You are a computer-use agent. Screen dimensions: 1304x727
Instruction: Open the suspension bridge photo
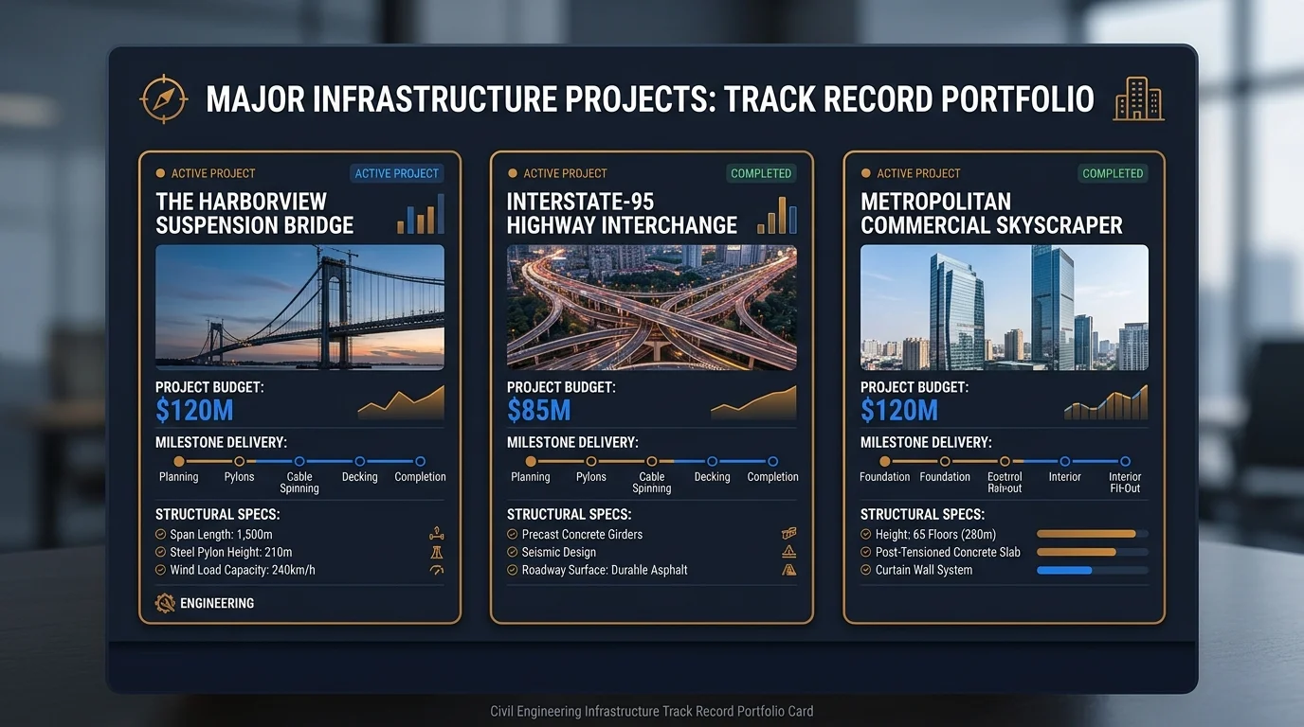point(299,307)
